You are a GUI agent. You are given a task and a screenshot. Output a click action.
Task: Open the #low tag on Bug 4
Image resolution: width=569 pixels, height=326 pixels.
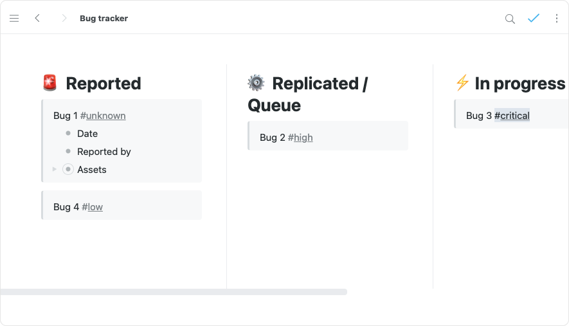coord(92,207)
